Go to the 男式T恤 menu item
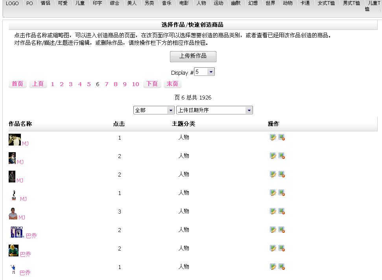Viewport: 382px width, 280px height. click(x=351, y=4)
